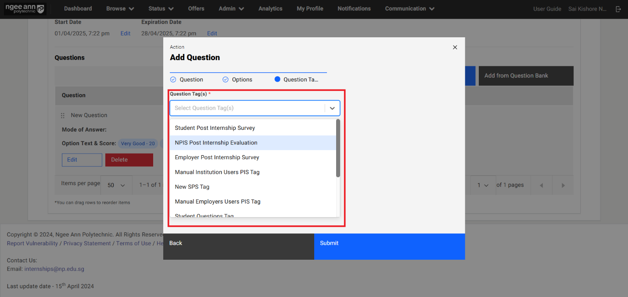Click the logout icon in top-right corner
The image size is (628, 297).
[618, 9]
